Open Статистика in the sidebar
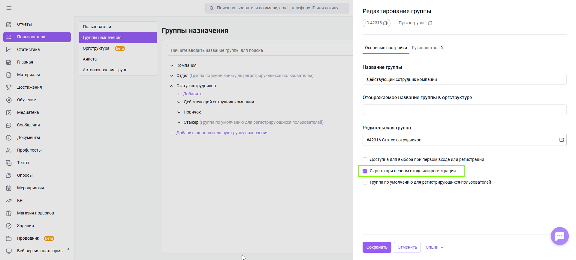 coord(37,49)
